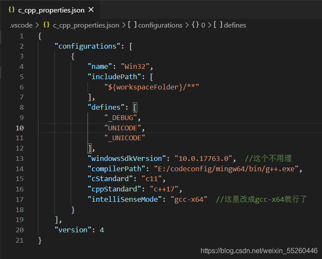
Task: Click object braces icon before 0 breadcrumb
Action: click(195, 25)
